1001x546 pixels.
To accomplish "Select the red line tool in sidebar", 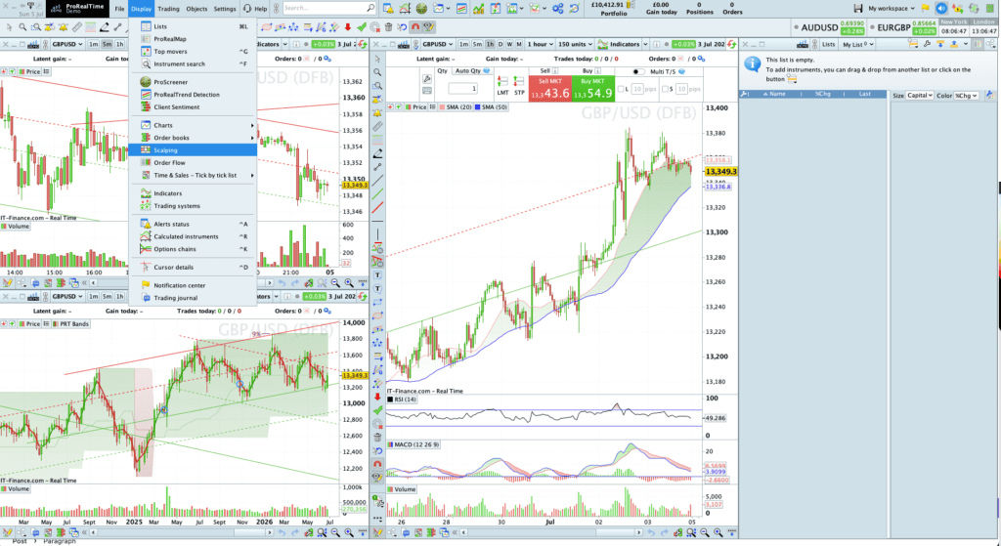I will [x=377, y=207].
